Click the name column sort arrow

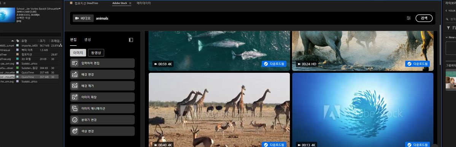[13, 41]
